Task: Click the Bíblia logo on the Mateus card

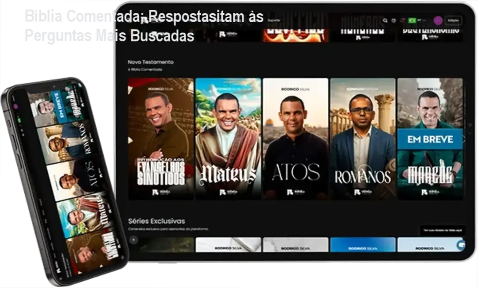Action: tap(228, 192)
